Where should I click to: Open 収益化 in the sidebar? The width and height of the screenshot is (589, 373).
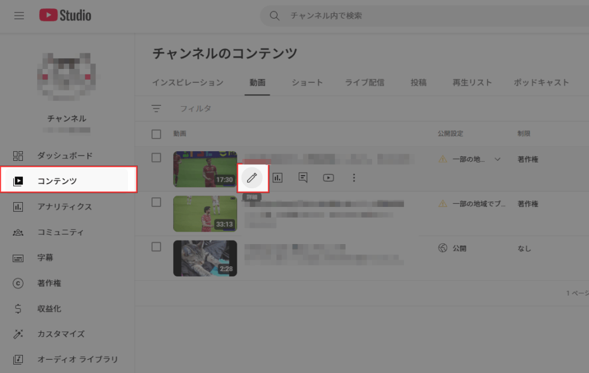(49, 309)
